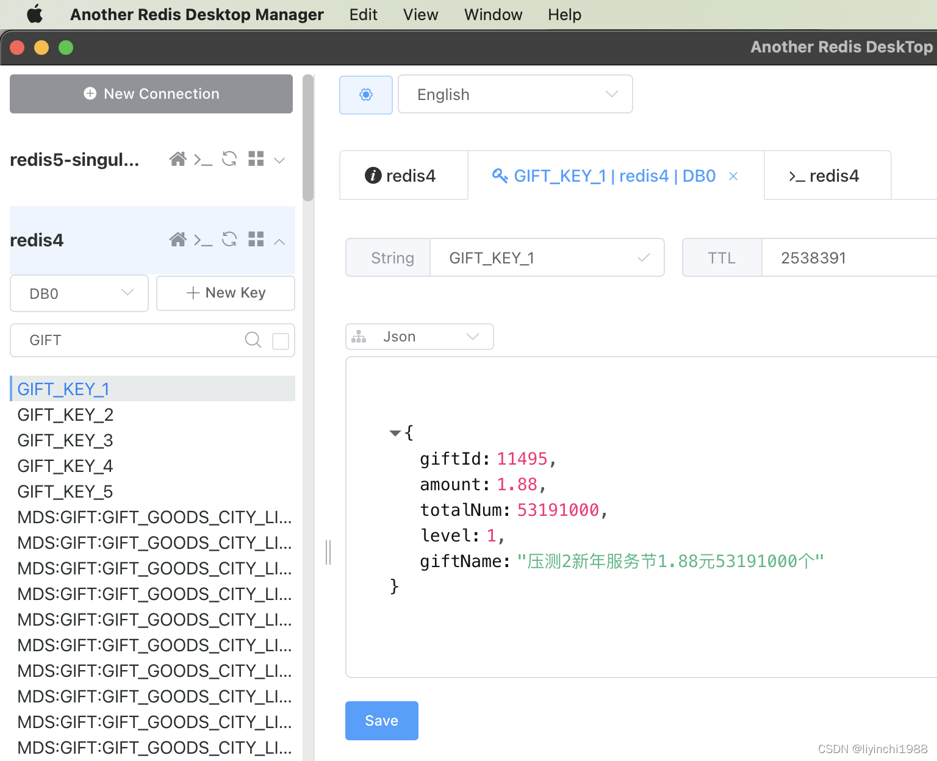Refresh the redis4 connection
Viewport: 937px width, 761px height.
229,239
